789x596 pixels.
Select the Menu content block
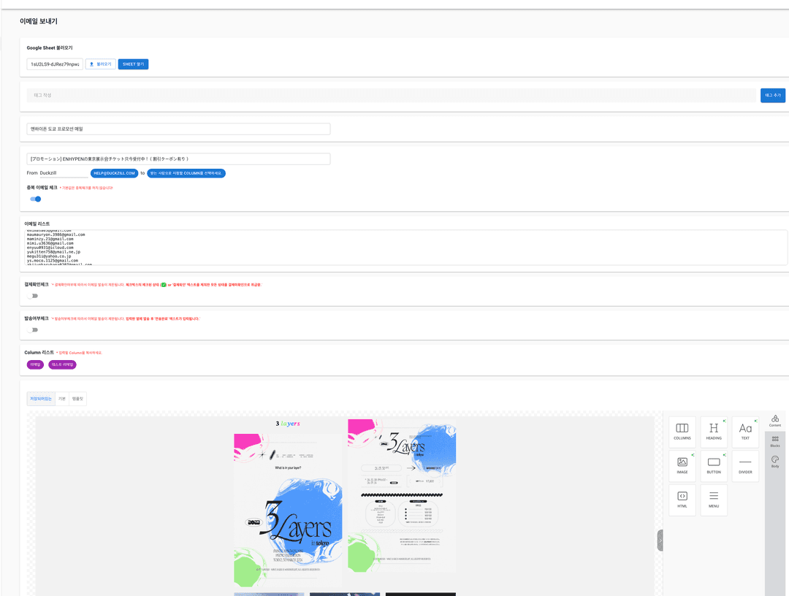click(714, 500)
